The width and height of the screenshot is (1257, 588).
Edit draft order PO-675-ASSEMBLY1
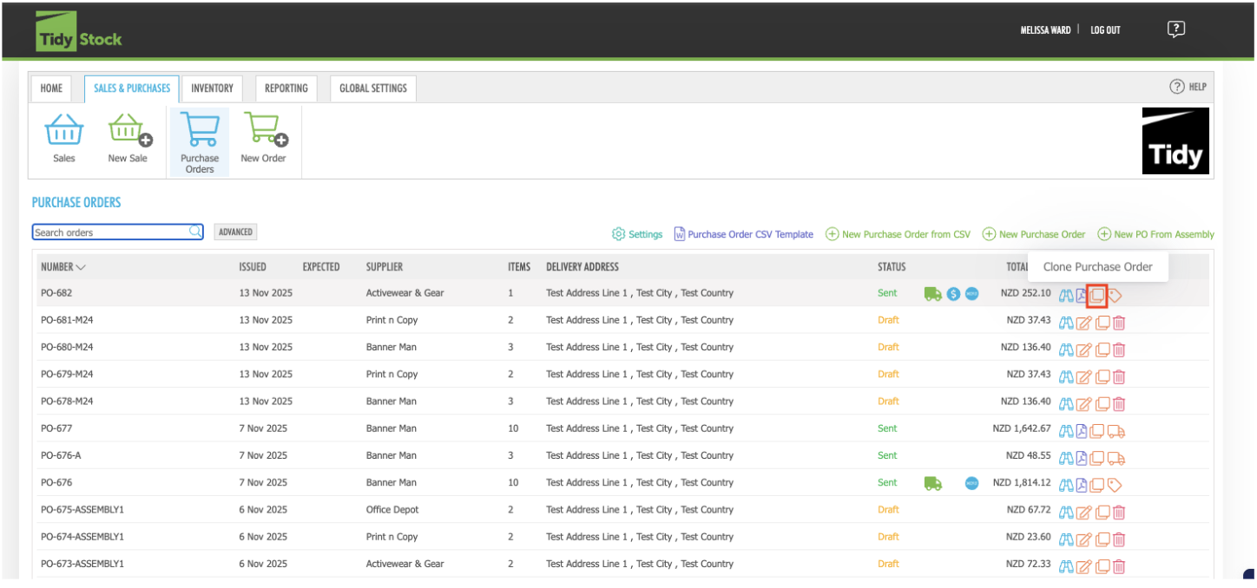1084,513
